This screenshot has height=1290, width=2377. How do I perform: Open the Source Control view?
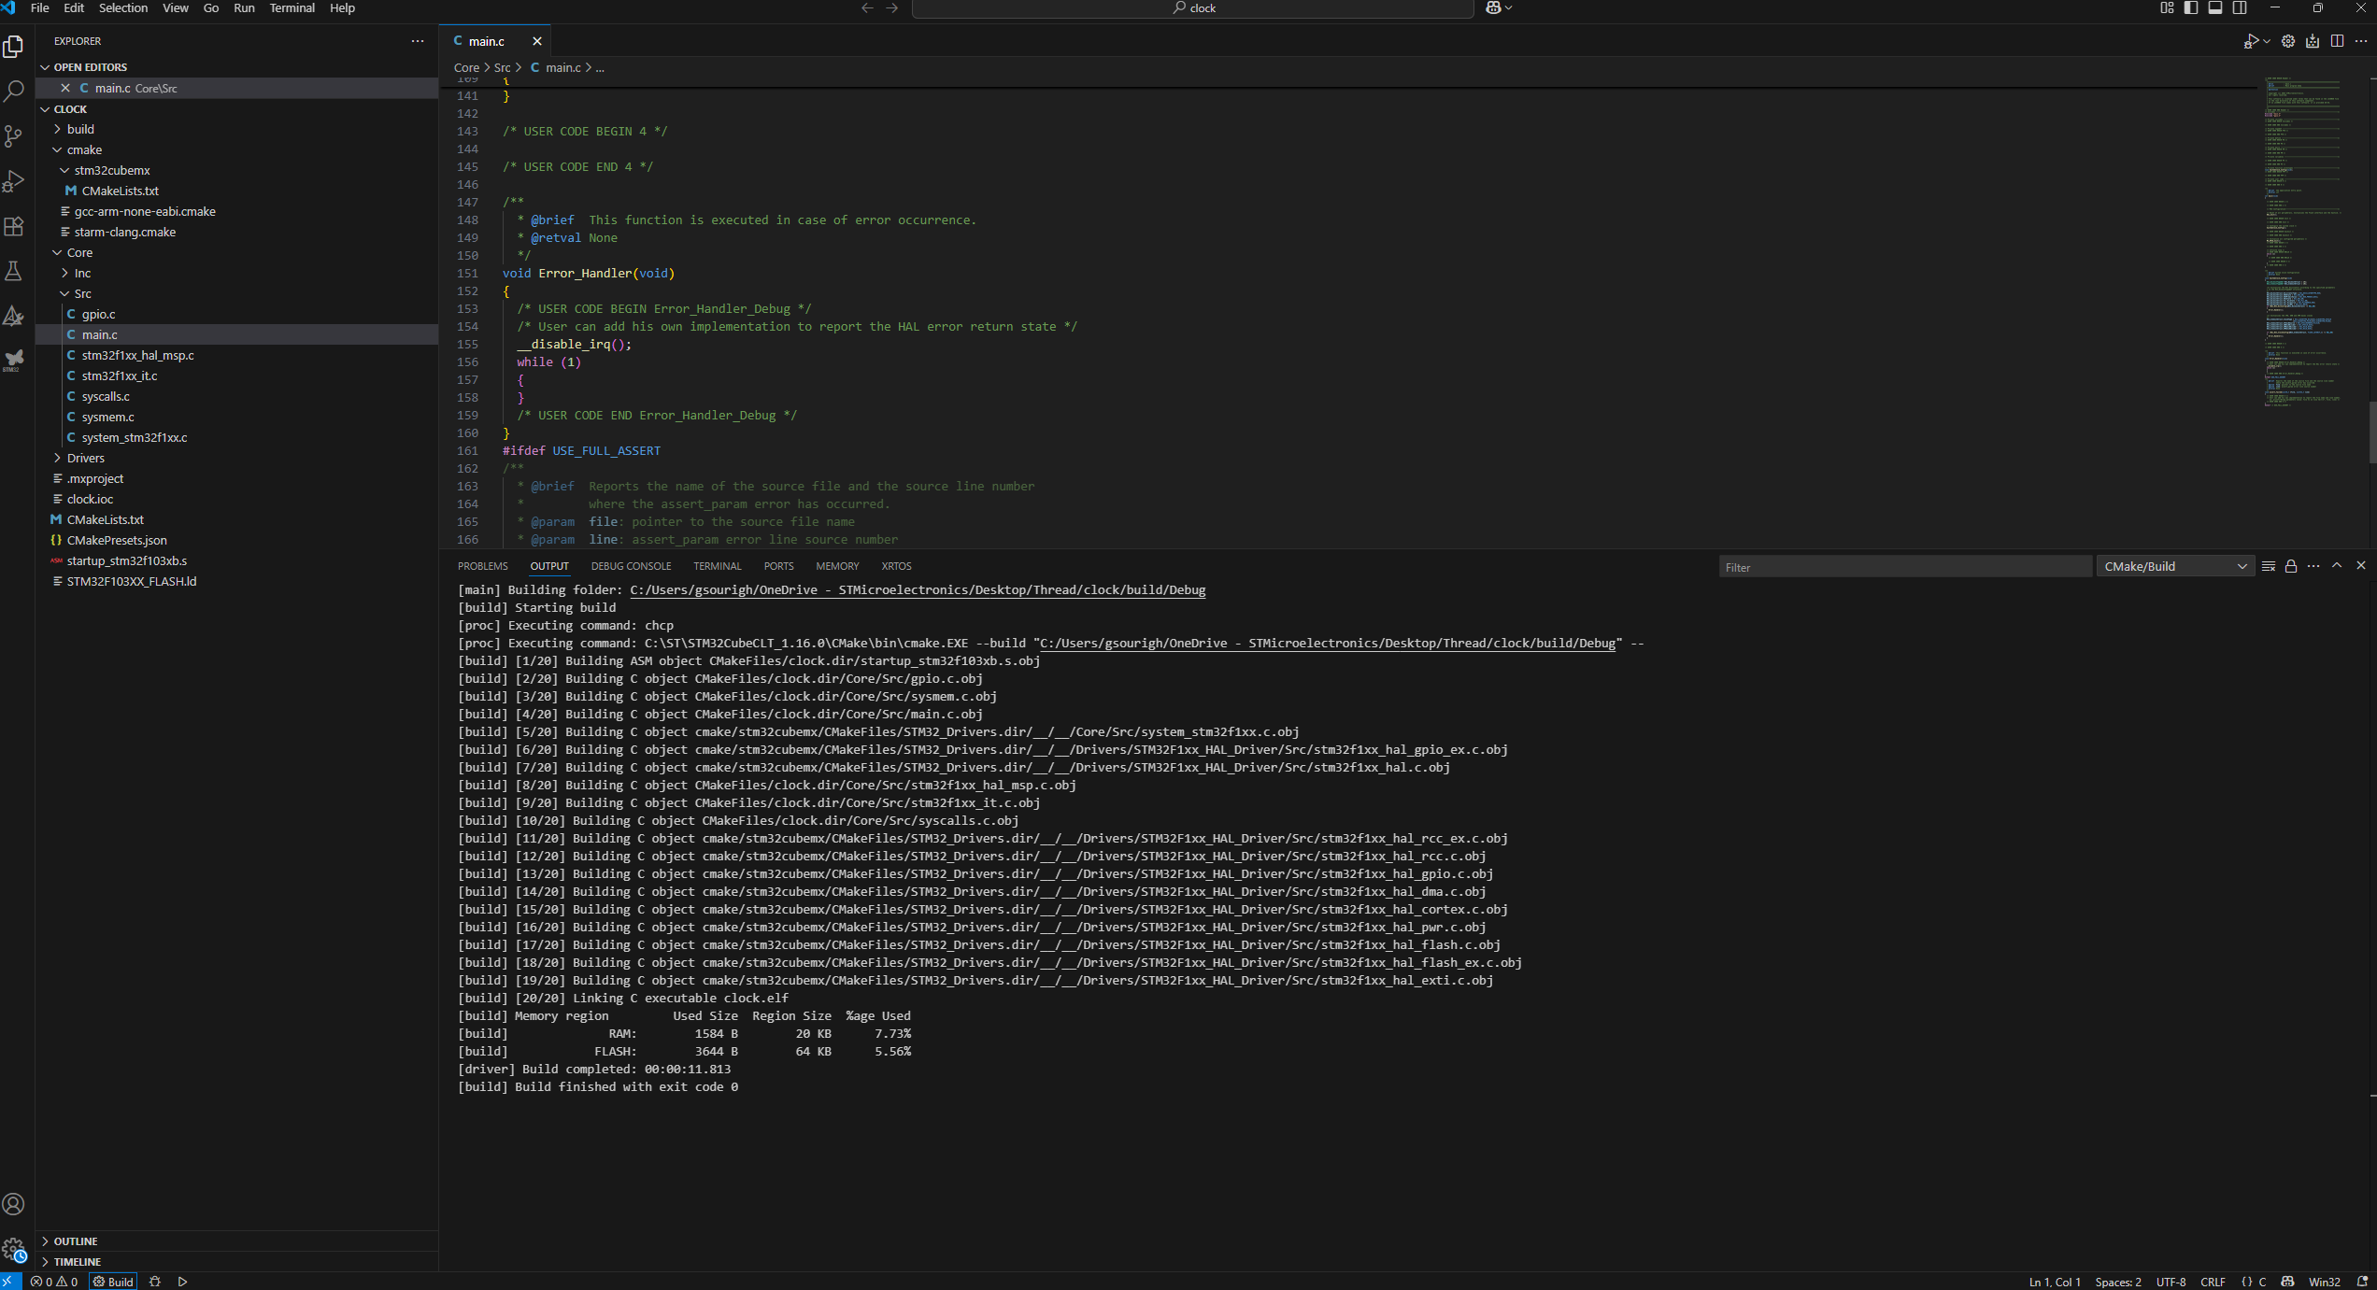(x=14, y=136)
